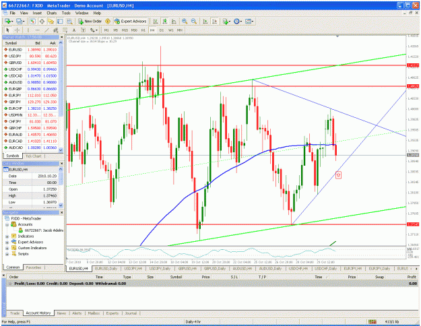Switch to the M15 timeframe
Viewport: 421px width, 326px height.
pyautogui.click(x=125, y=30)
